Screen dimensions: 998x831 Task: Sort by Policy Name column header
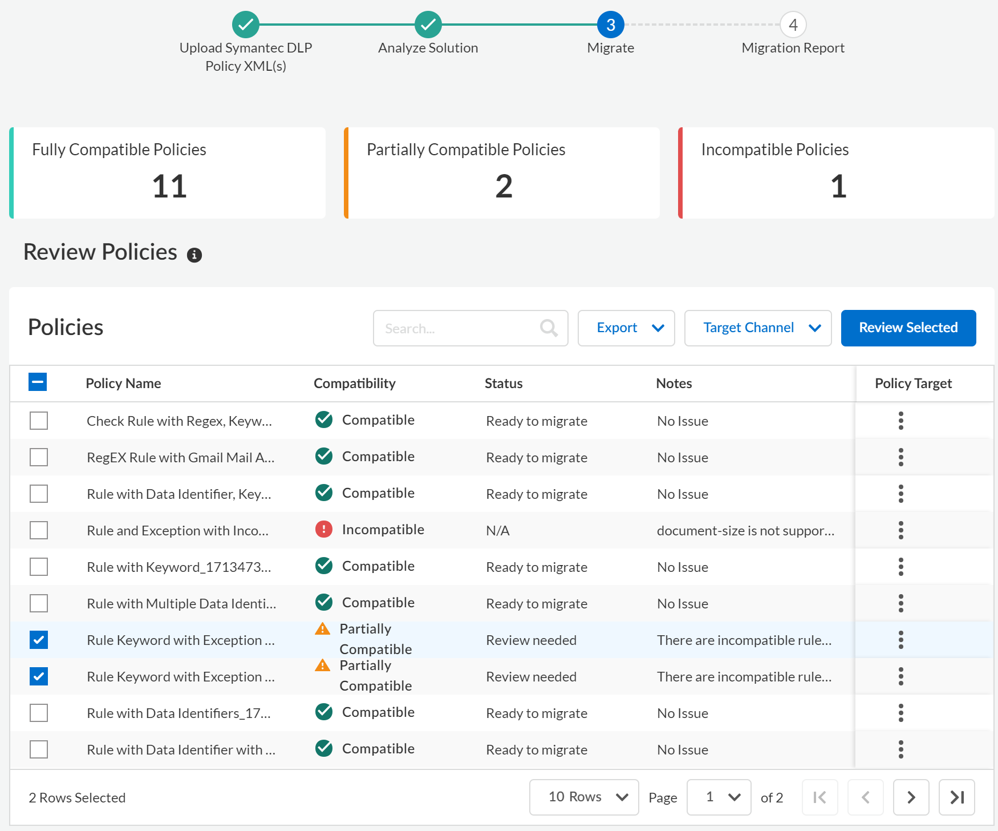[123, 384]
